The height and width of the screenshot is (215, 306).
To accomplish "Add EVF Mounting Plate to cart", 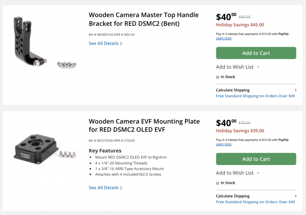I will pos(256,159).
